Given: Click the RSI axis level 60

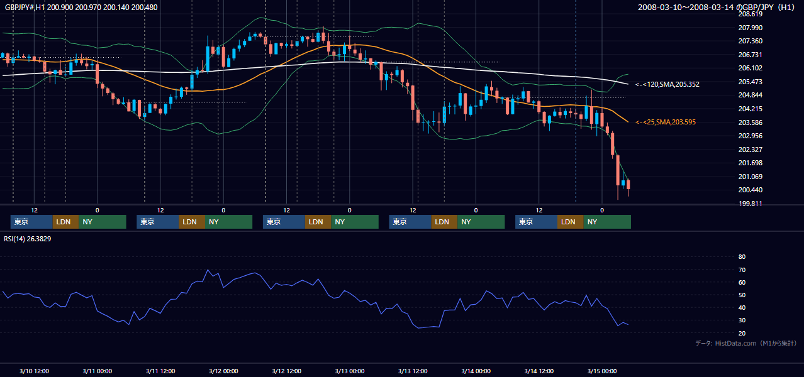Looking at the screenshot, I should pos(742,282).
